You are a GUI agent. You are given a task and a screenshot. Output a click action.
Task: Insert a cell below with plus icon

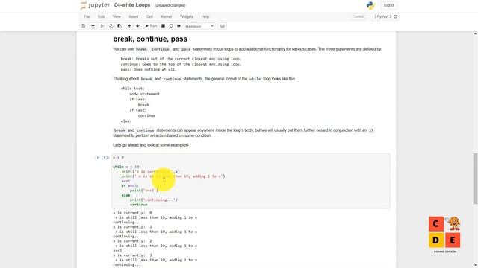click(x=93, y=26)
